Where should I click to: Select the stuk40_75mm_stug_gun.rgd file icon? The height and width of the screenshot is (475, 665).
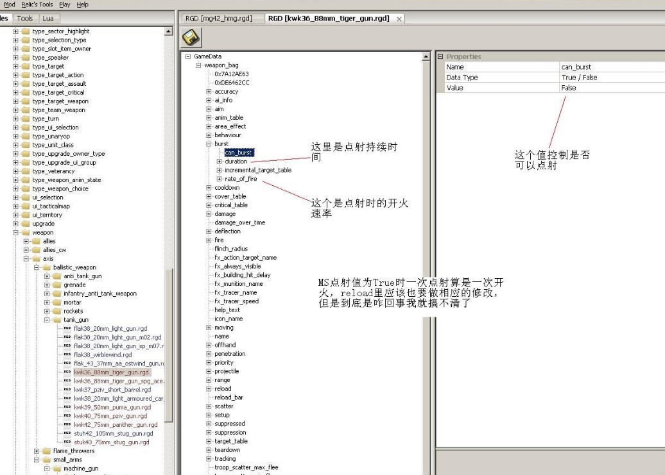click(67, 442)
